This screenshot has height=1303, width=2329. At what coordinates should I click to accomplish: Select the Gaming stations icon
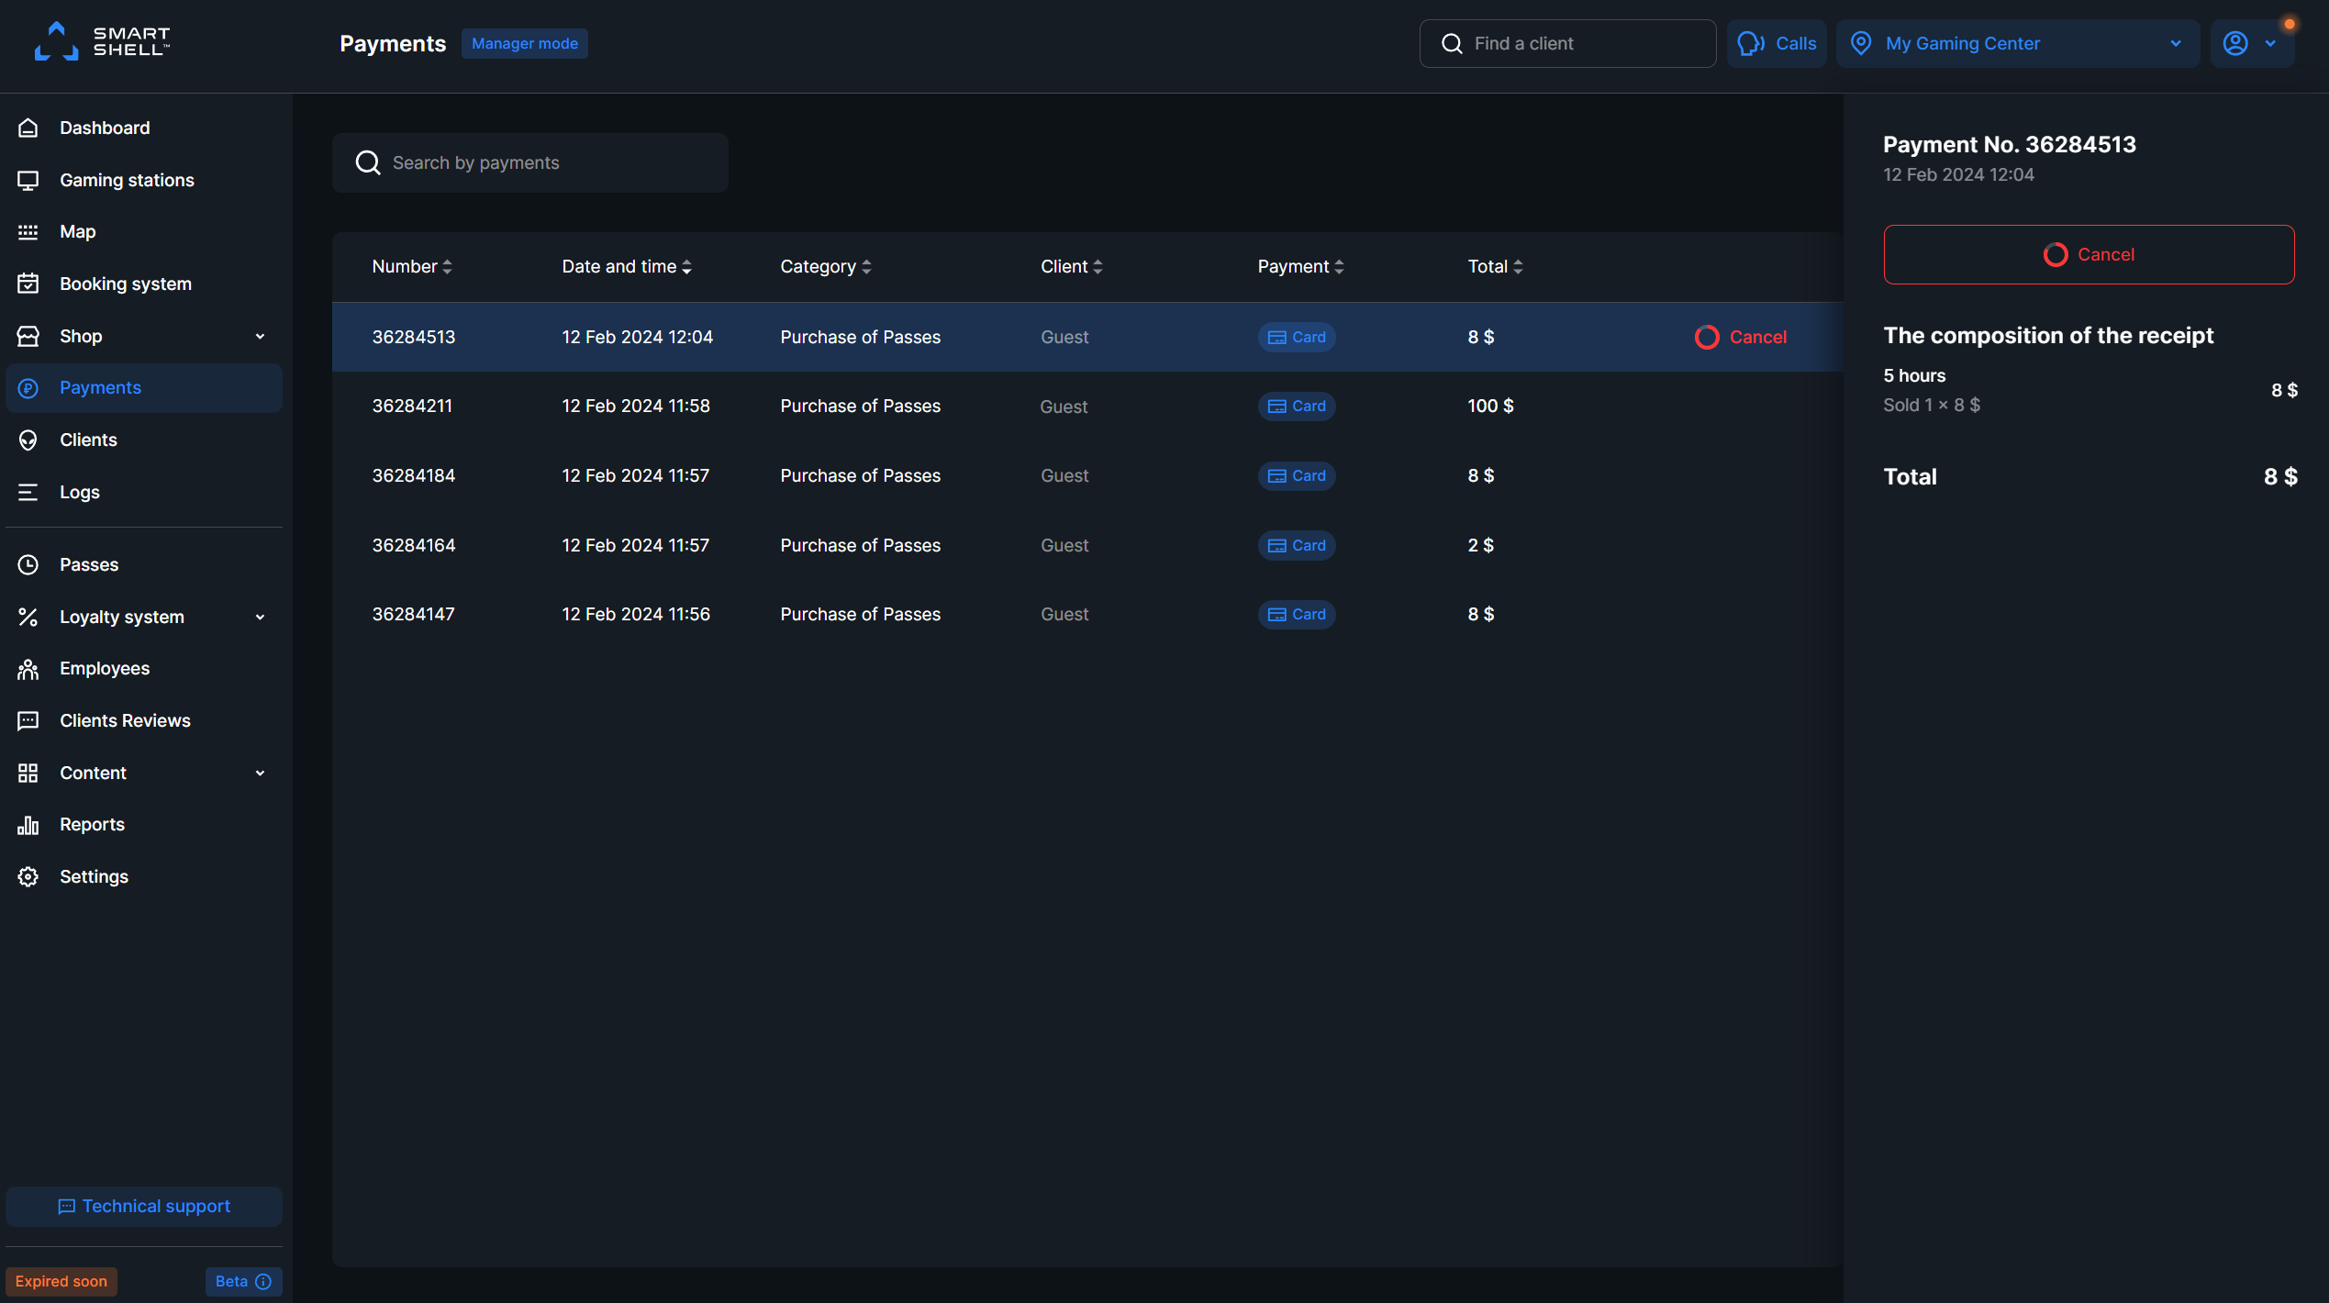pyautogui.click(x=28, y=180)
